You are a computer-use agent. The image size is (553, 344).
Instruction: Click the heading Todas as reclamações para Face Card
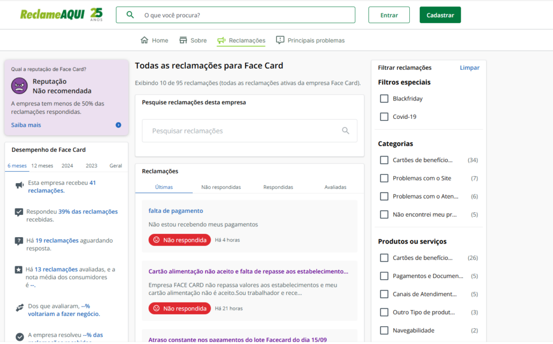209,66
